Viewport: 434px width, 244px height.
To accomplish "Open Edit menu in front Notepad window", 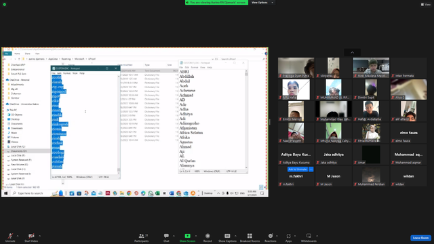I will (59, 73).
